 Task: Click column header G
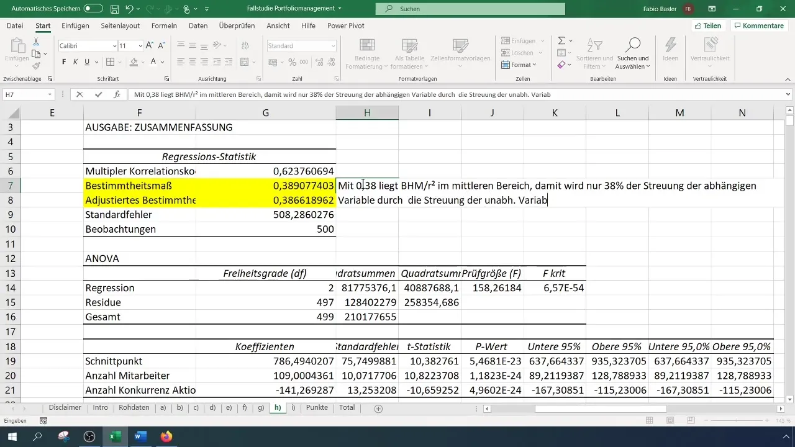[266, 112]
